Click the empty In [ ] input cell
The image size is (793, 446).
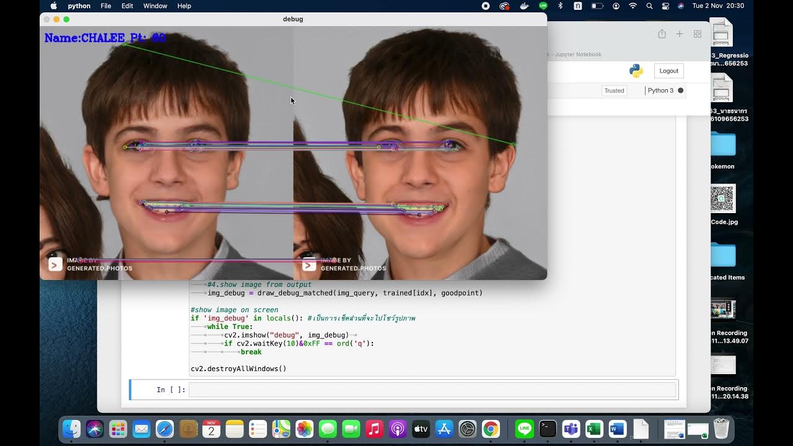[432, 390]
